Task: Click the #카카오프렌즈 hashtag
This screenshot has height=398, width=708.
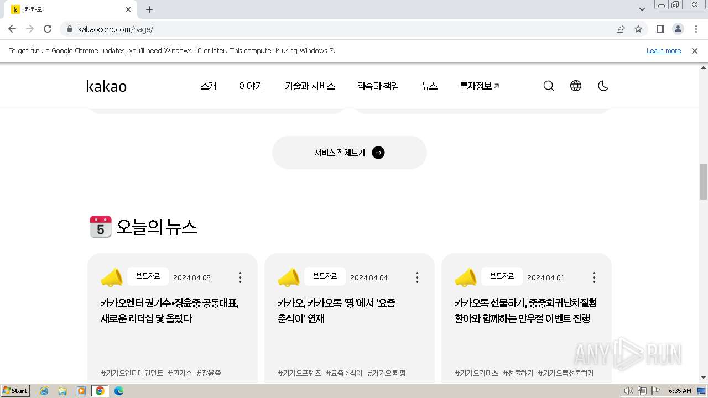Action: (x=299, y=373)
